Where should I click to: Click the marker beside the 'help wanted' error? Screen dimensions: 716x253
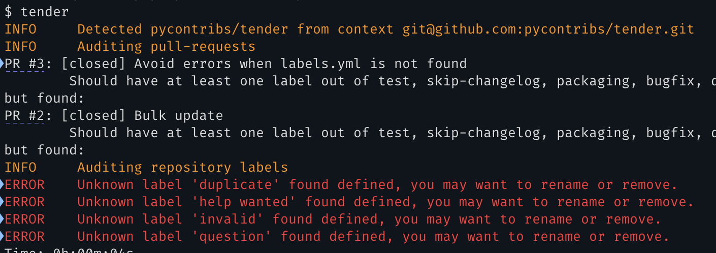pyautogui.click(x=2, y=202)
